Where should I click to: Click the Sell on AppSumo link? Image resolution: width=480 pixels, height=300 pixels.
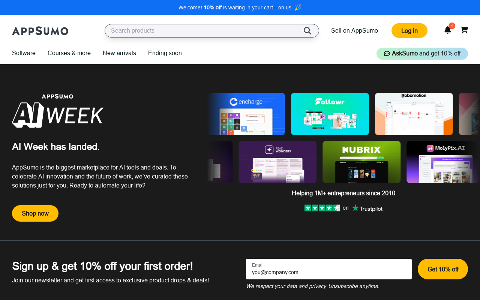pyautogui.click(x=354, y=31)
